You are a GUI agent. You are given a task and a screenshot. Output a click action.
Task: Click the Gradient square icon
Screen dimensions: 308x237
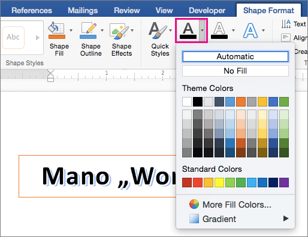click(194, 218)
